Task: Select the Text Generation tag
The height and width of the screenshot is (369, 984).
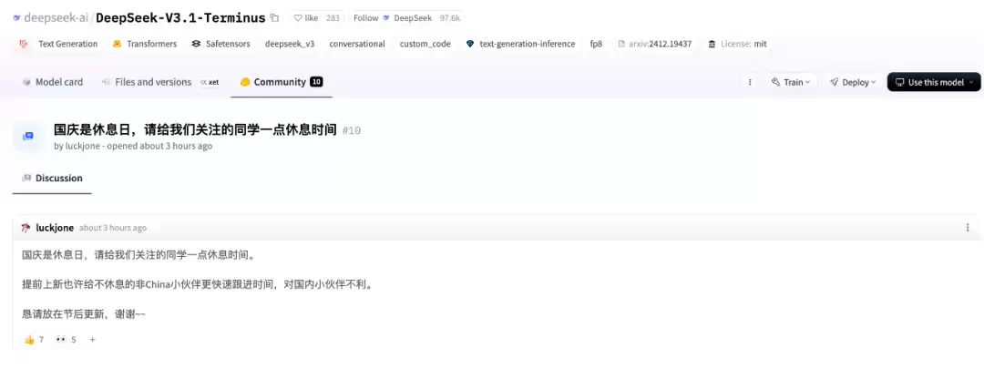Action: tap(59, 44)
